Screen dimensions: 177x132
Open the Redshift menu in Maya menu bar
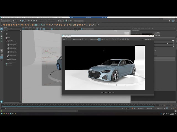[63, 19]
